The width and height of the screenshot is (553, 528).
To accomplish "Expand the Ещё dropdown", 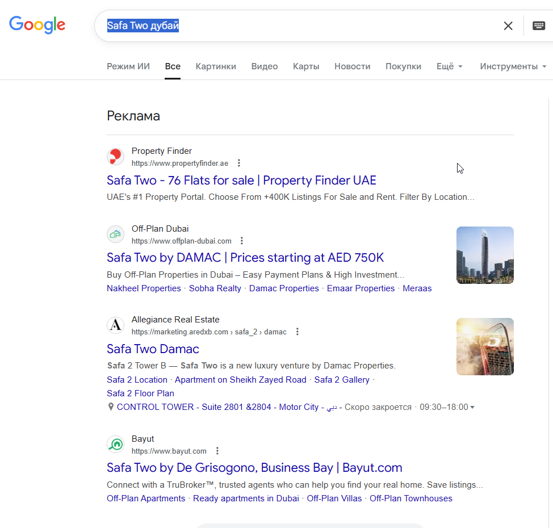I will pyautogui.click(x=449, y=66).
